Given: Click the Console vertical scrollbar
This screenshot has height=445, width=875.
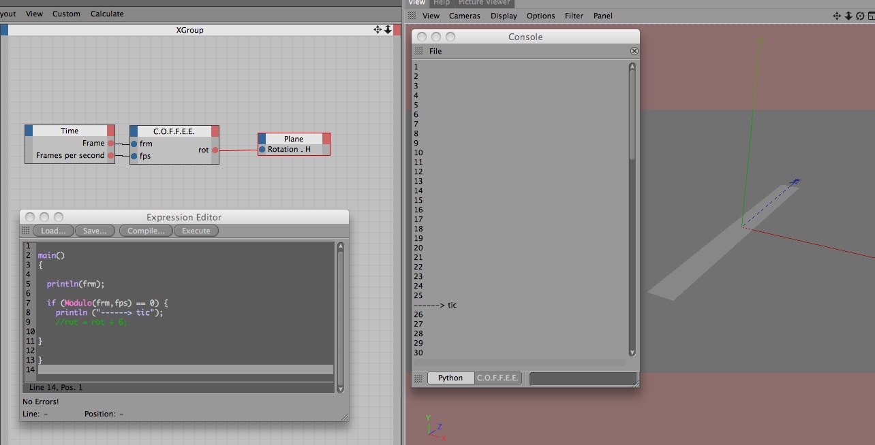Looking at the screenshot, I should point(632,210).
